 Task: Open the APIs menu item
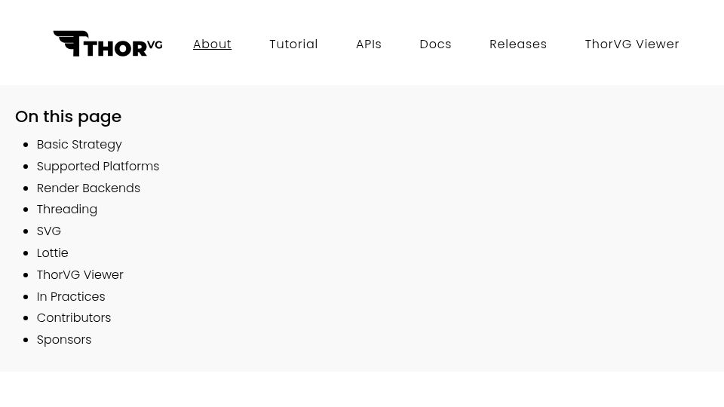[x=369, y=44]
